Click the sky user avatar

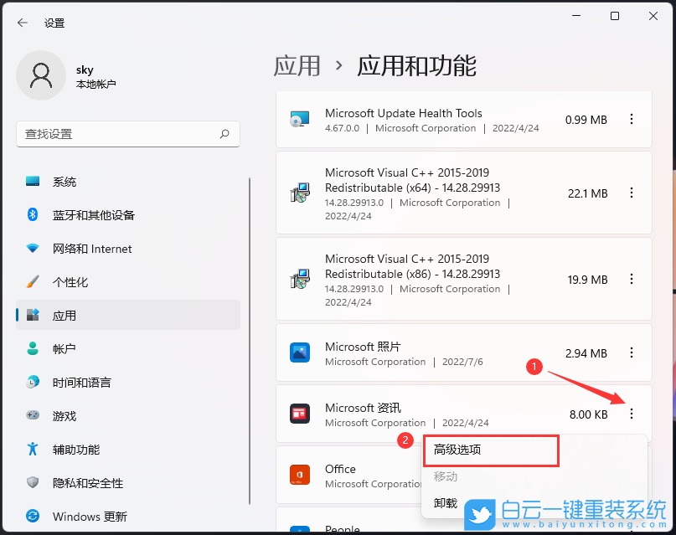coord(40,75)
